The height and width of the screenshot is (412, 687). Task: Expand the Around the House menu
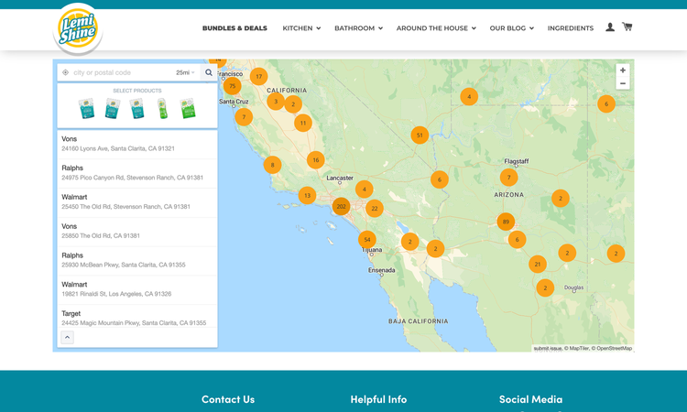point(436,28)
